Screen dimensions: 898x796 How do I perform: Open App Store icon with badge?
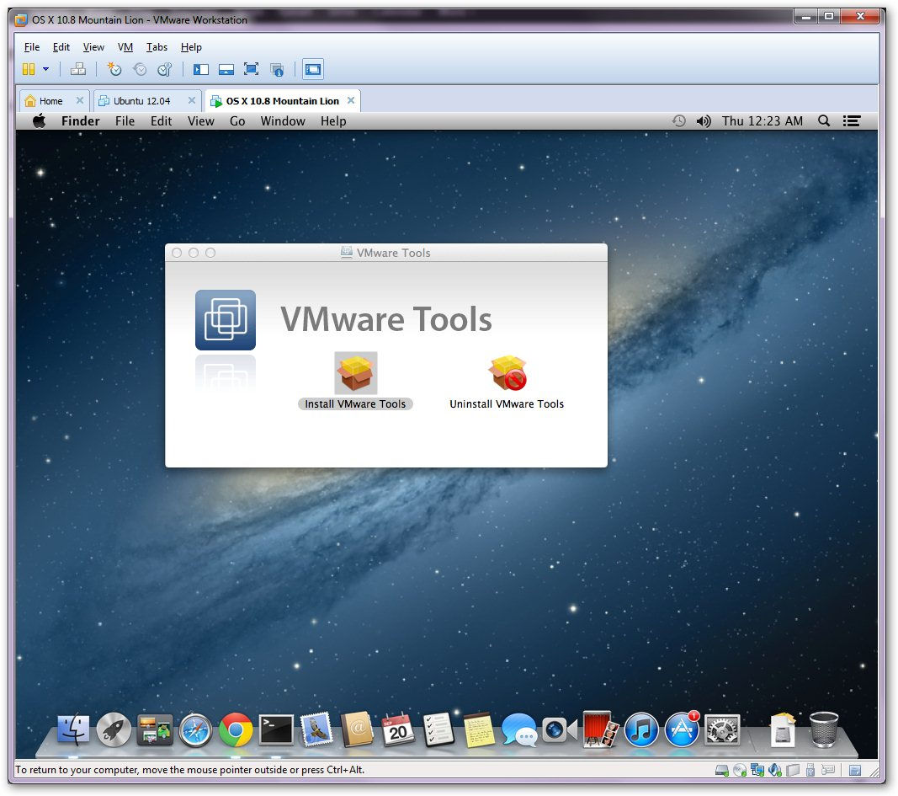tap(682, 729)
